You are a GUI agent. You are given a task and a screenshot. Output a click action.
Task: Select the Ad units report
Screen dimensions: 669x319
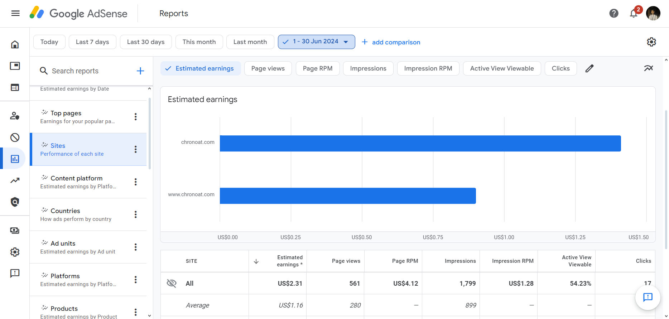(88, 247)
